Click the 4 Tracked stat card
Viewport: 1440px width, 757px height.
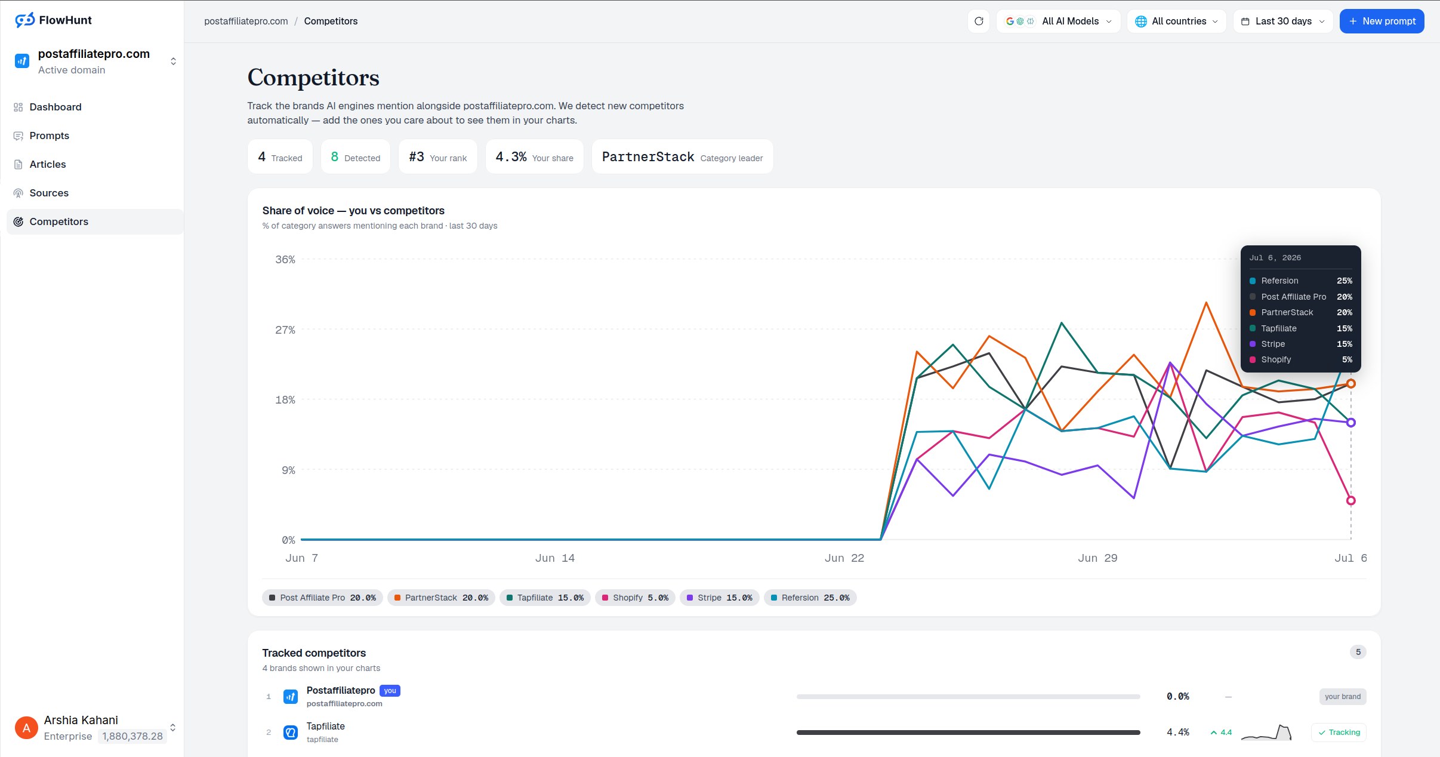pos(280,156)
